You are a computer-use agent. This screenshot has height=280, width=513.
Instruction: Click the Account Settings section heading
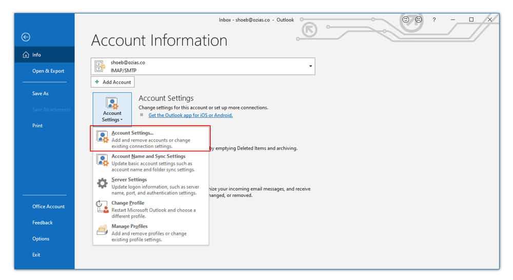(x=166, y=98)
